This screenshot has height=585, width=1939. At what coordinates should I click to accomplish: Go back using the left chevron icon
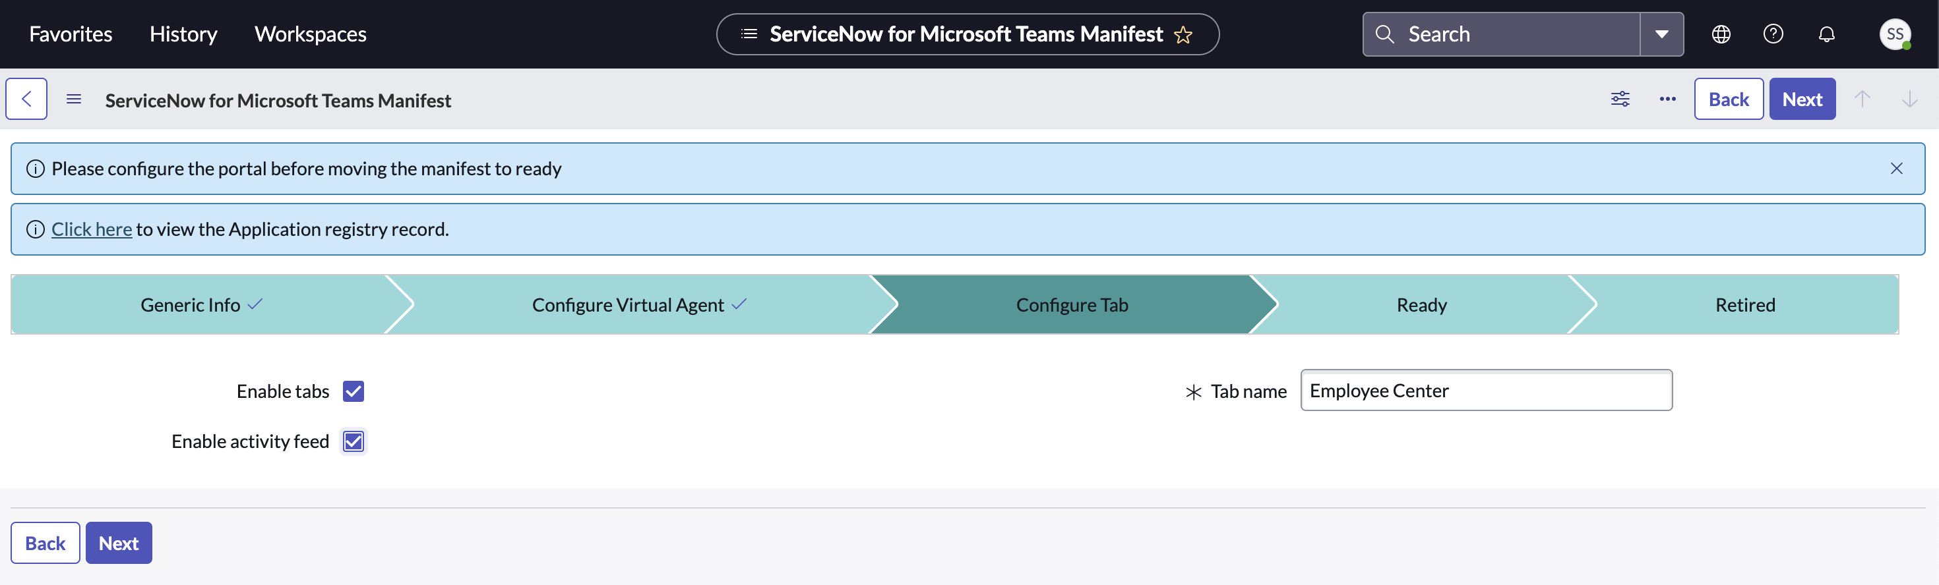(x=26, y=99)
